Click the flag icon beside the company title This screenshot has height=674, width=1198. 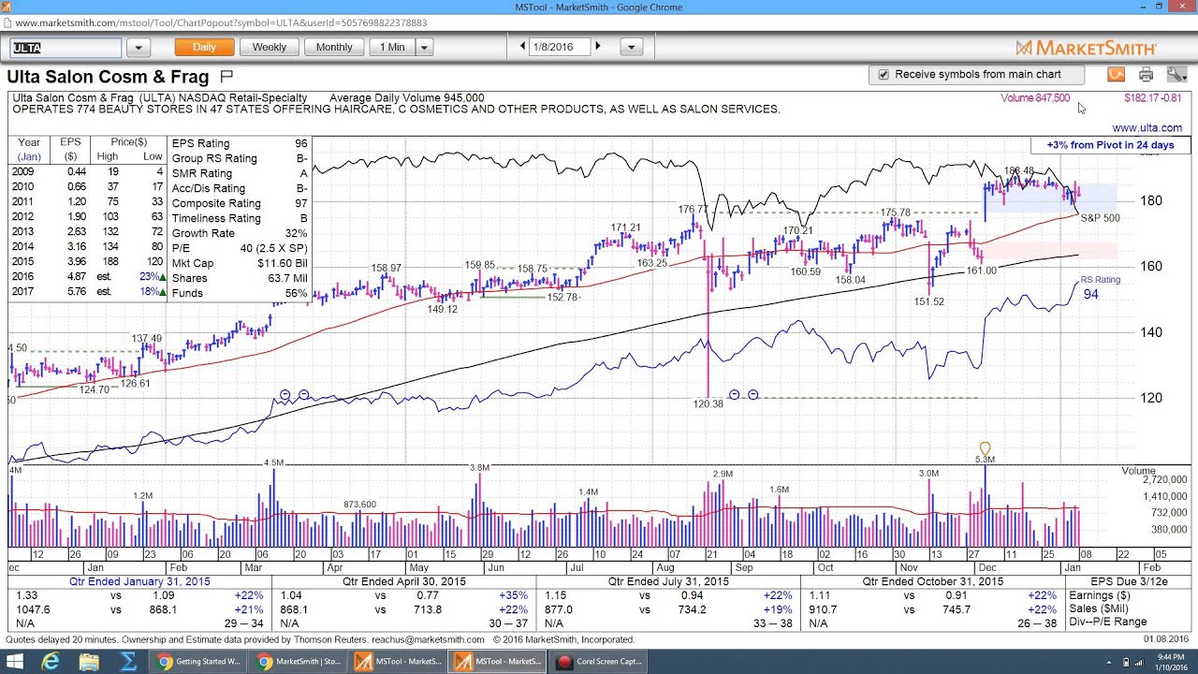tap(226, 76)
